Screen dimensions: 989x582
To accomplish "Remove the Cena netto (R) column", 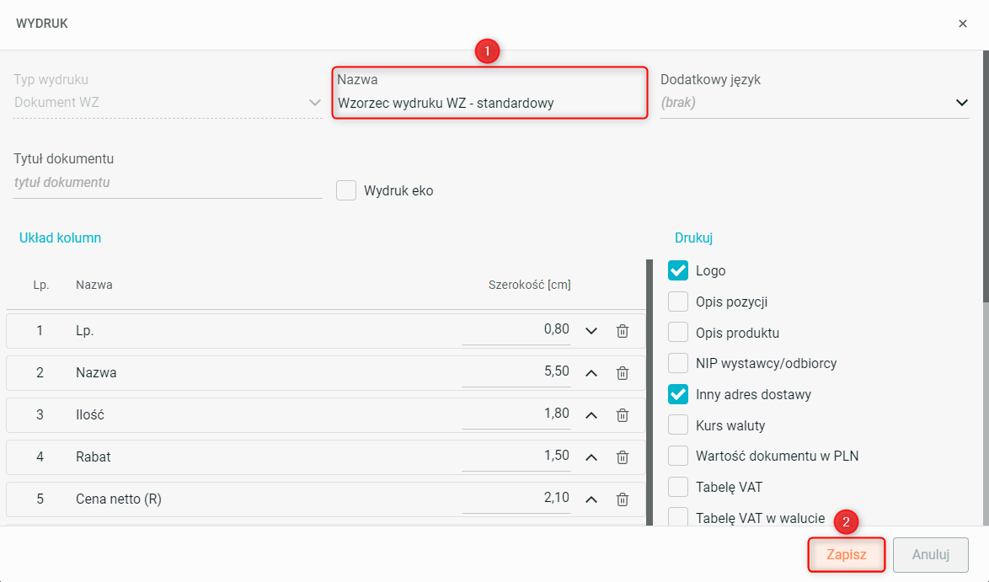I will pyautogui.click(x=623, y=499).
